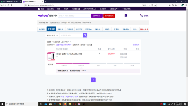
Task: Focus the product keyword search field
Action: 74,16
